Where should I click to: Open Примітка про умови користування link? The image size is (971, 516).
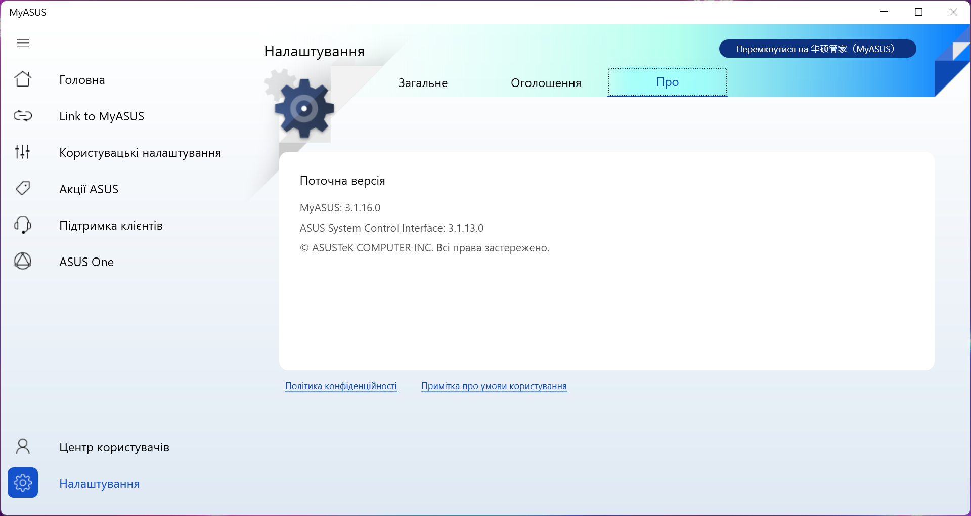point(494,386)
